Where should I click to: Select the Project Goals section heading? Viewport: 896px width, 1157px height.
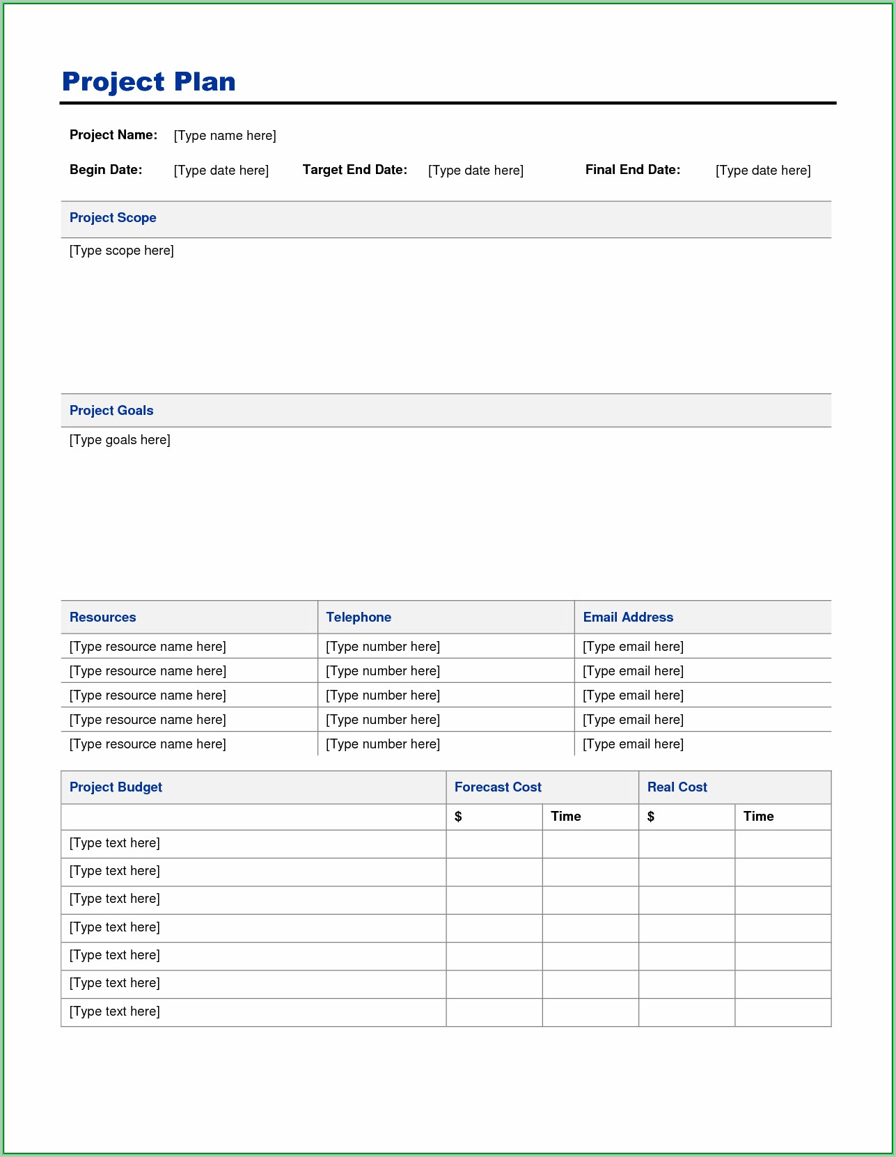pyautogui.click(x=111, y=411)
